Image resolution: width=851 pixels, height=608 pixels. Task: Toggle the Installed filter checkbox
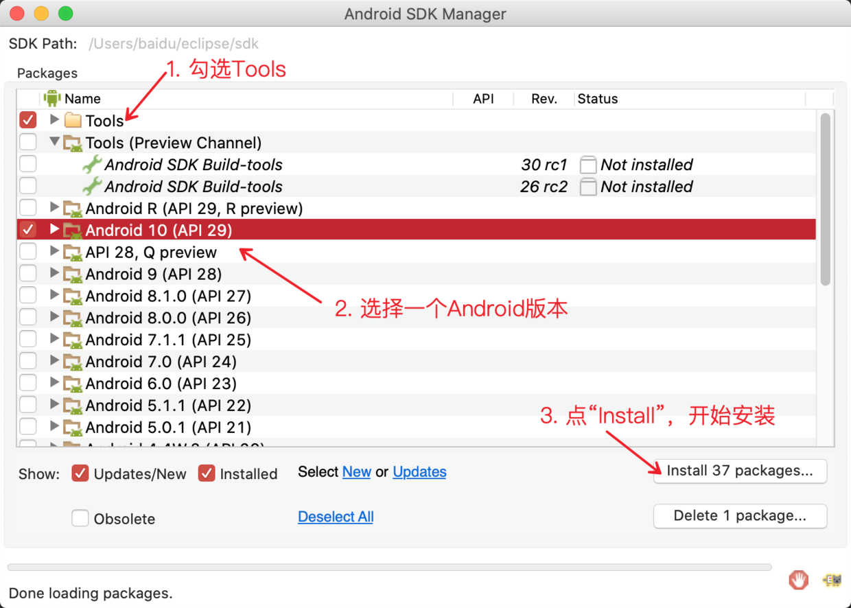tap(207, 473)
